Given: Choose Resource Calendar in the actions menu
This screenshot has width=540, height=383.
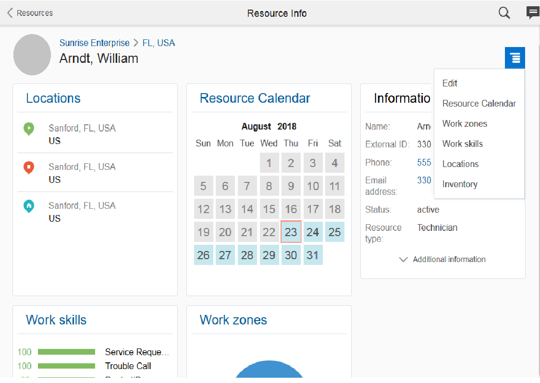Looking at the screenshot, I should [x=479, y=104].
